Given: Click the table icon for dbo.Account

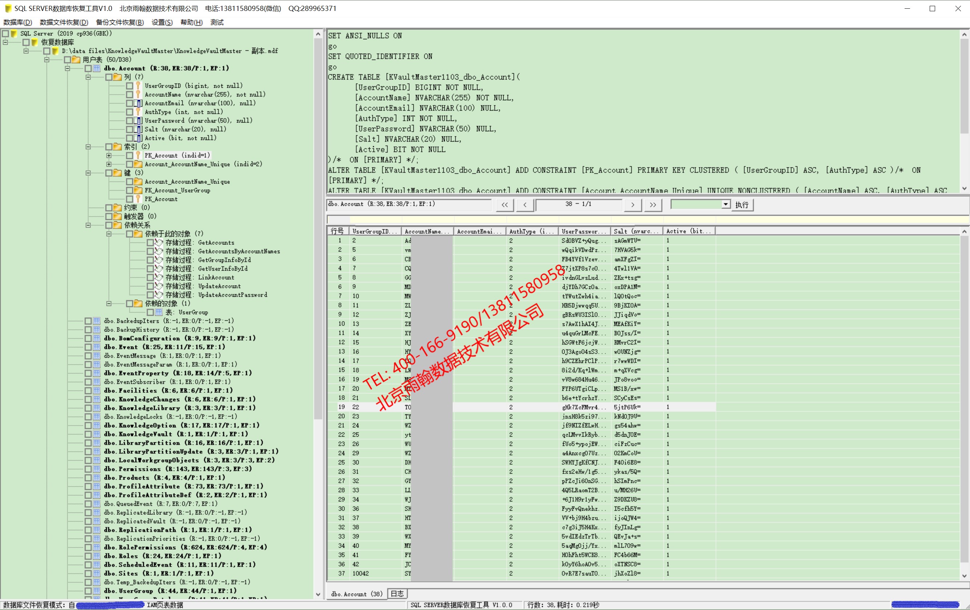Looking at the screenshot, I should pos(97,69).
